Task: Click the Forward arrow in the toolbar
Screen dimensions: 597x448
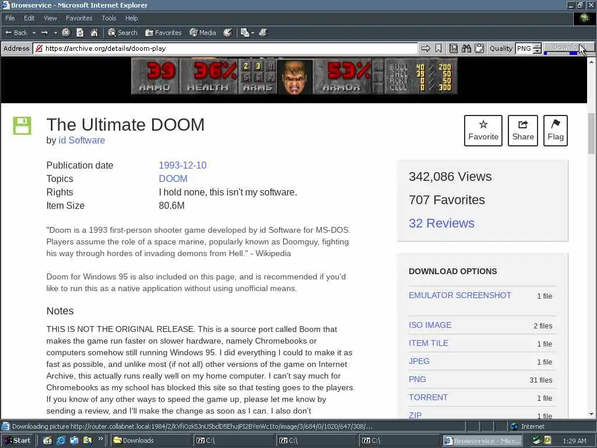Action: pos(44,33)
